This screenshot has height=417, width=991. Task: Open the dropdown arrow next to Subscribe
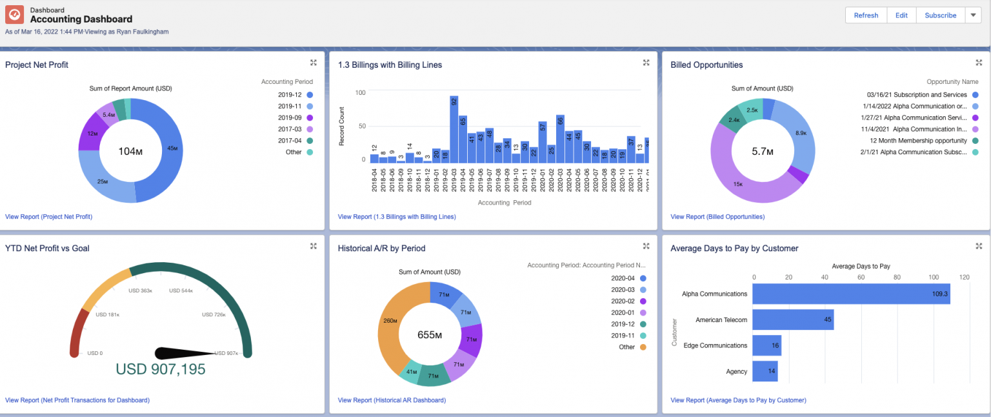[x=973, y=15]
